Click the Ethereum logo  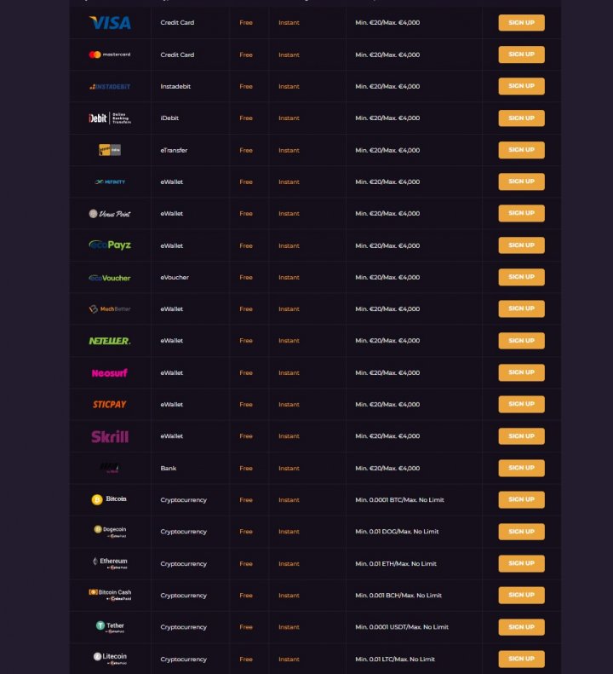tap(110, 563)
